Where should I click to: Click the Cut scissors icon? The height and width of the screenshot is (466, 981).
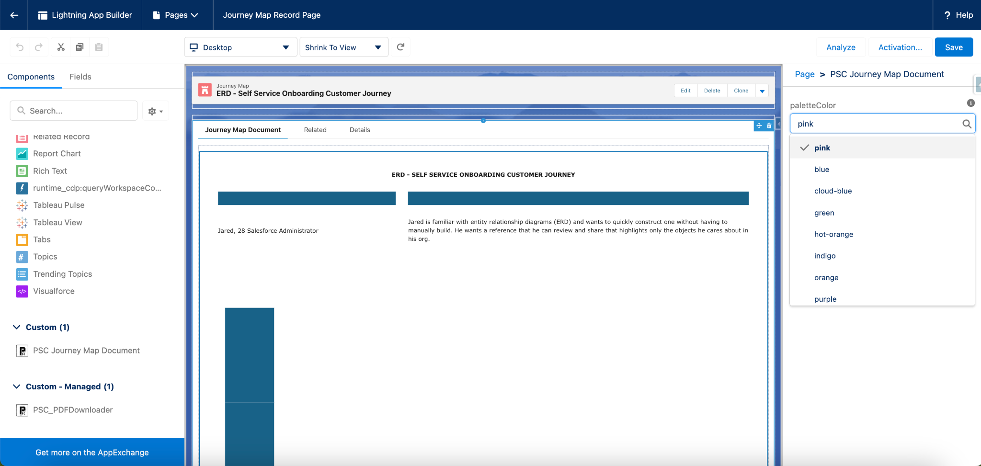click(x=61, y=47)
